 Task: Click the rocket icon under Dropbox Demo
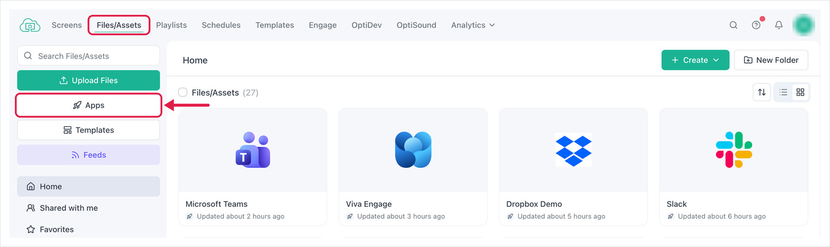510,217
